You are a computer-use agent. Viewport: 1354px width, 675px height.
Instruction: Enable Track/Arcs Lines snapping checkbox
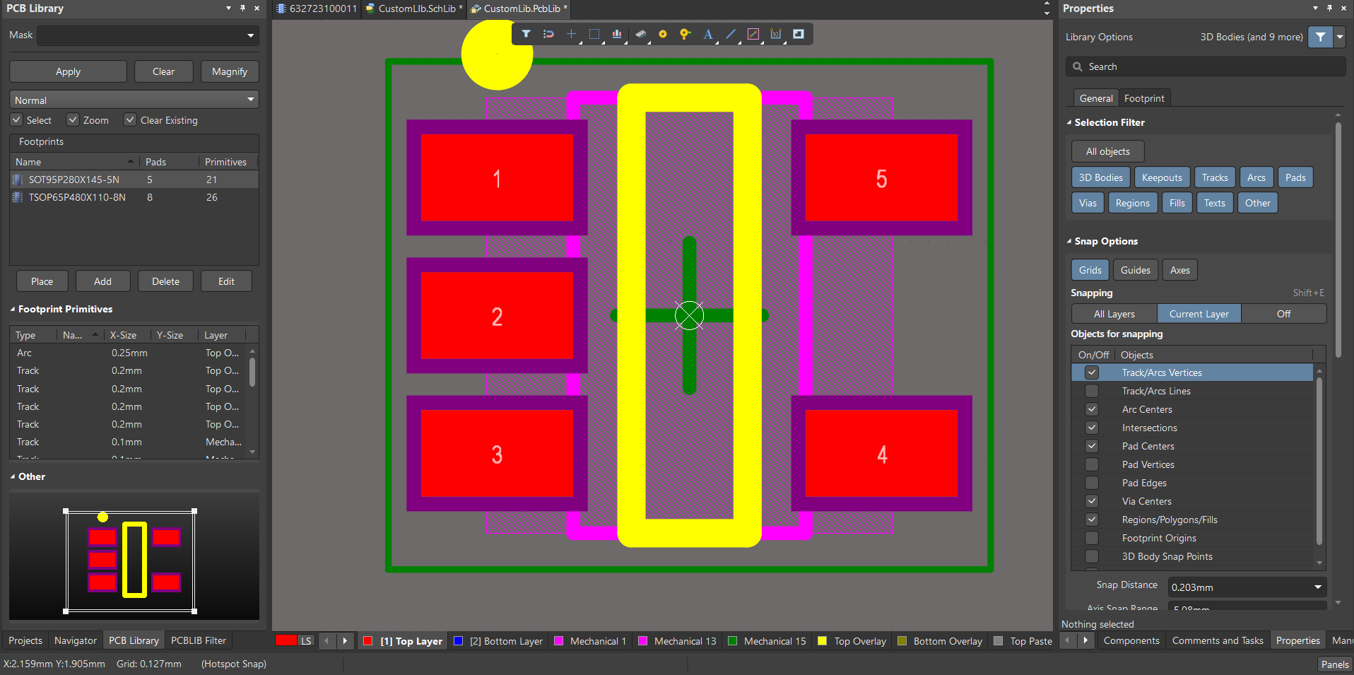(1092, 391)
